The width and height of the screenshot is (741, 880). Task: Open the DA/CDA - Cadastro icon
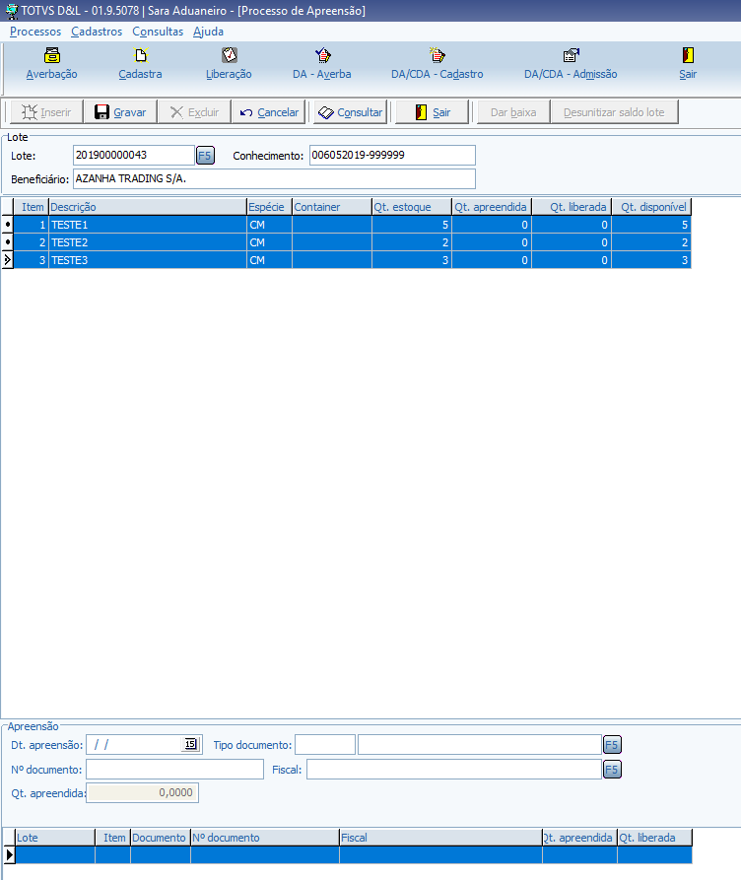tap(438, 64)
